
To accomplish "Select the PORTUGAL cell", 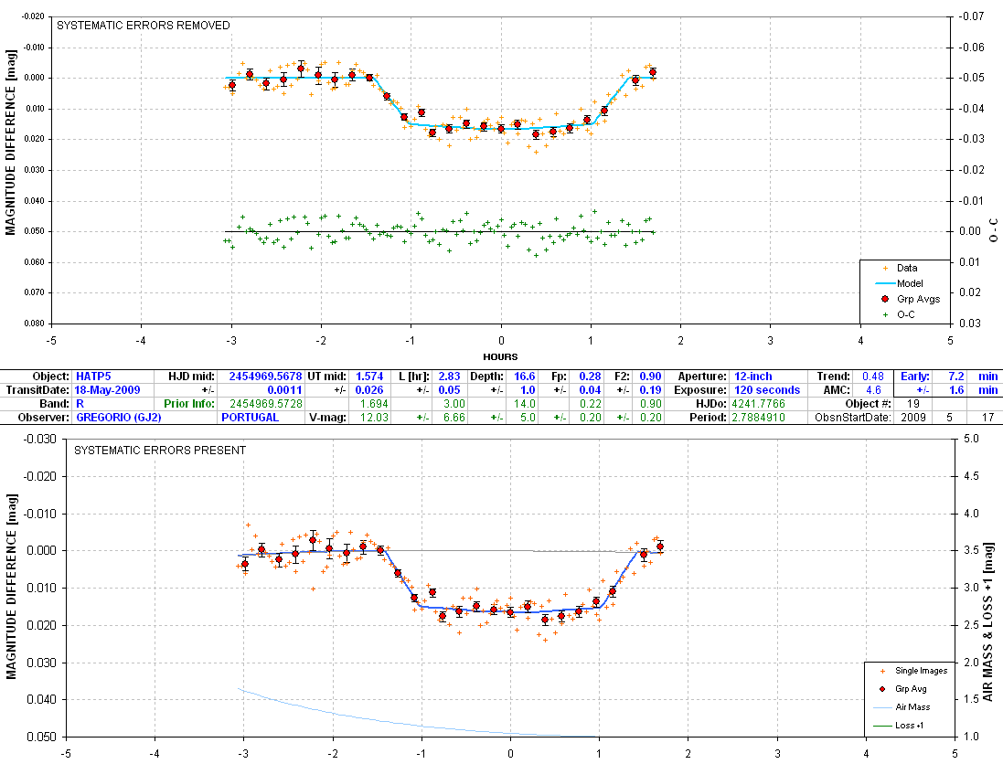I will point(251,418).
